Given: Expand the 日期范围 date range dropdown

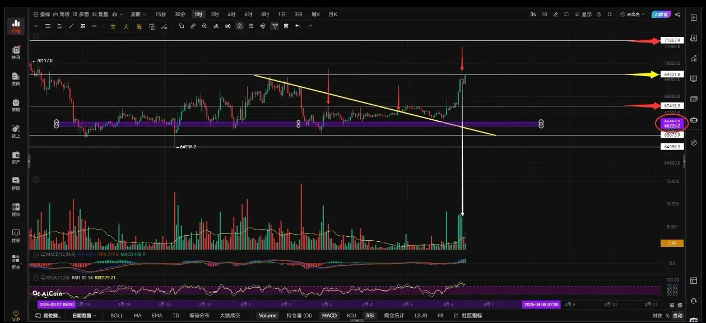Looking at the screenshot, I should point(84,316).
